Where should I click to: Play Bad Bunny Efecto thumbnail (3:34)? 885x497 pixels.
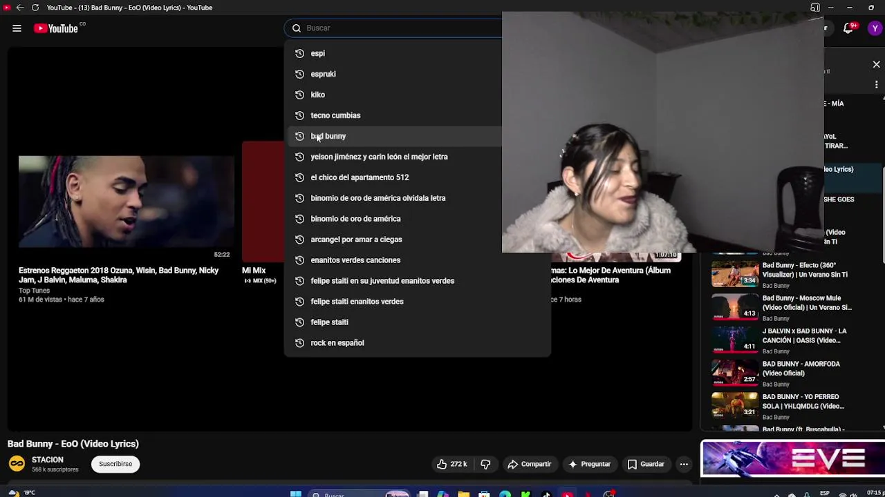(735, 273)
